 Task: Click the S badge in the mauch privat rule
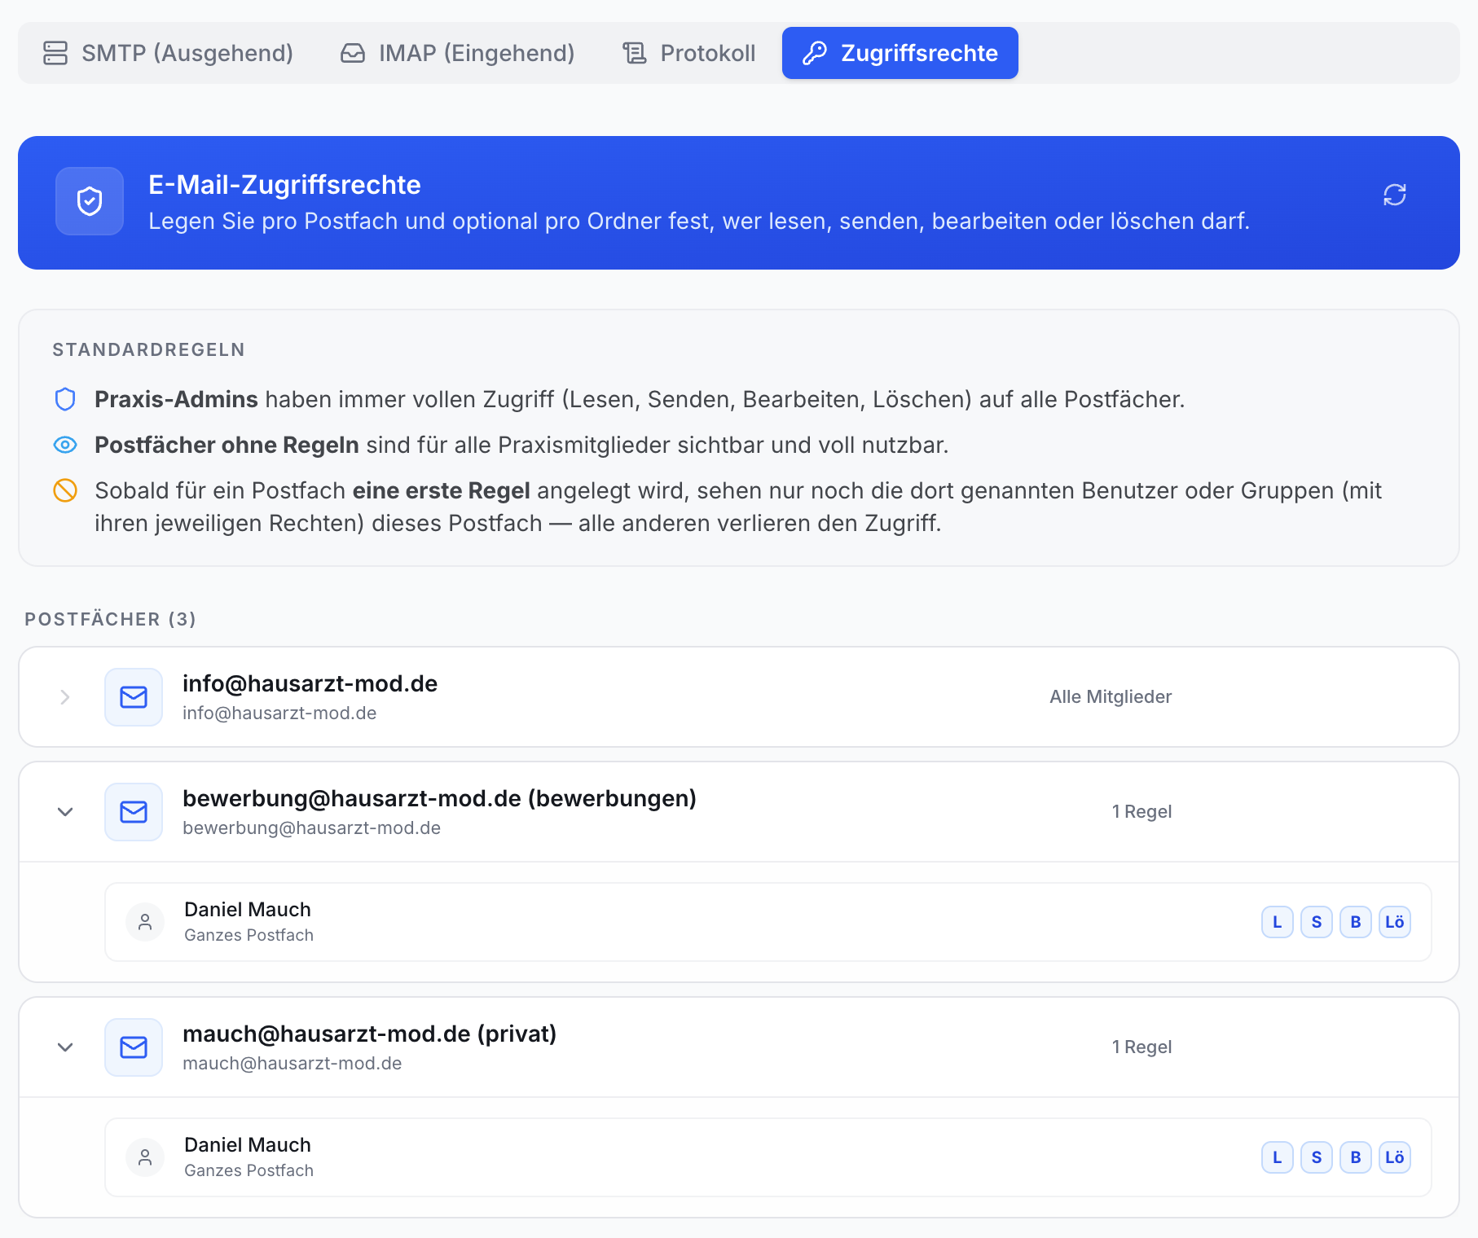[x=1317, y=1157]
